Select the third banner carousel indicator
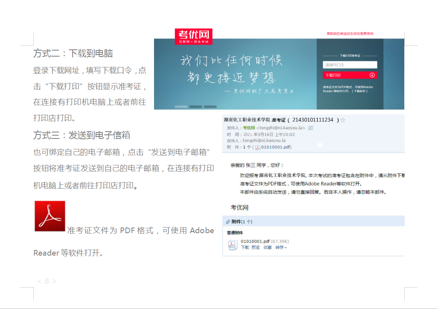The width and height of the screenshot is (438, 309). [x=210, y=107]
